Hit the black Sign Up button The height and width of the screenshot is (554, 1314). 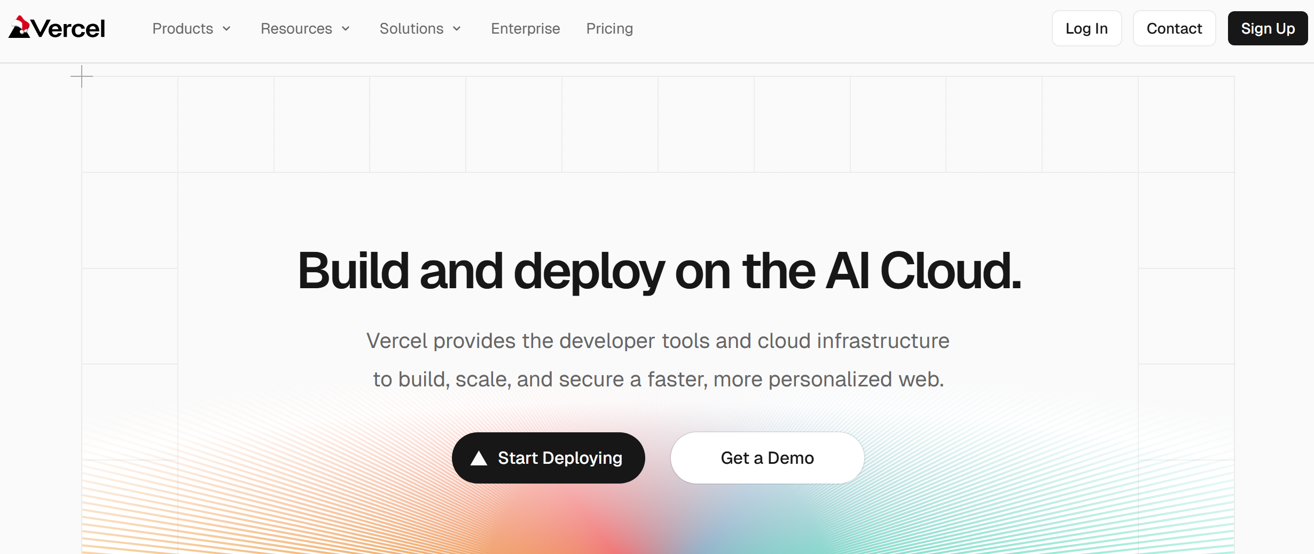pos(1267,29)
